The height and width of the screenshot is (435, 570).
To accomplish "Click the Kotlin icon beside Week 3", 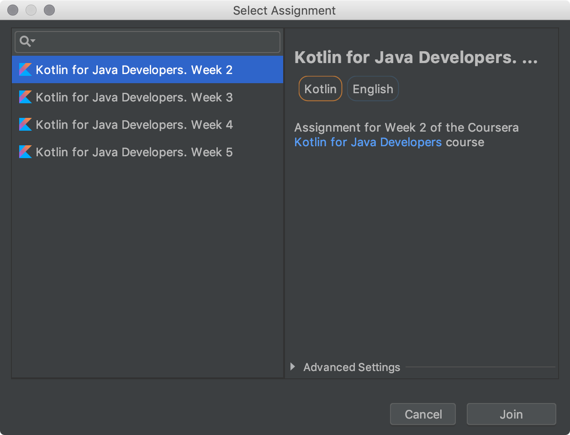I will click(25, 97).
